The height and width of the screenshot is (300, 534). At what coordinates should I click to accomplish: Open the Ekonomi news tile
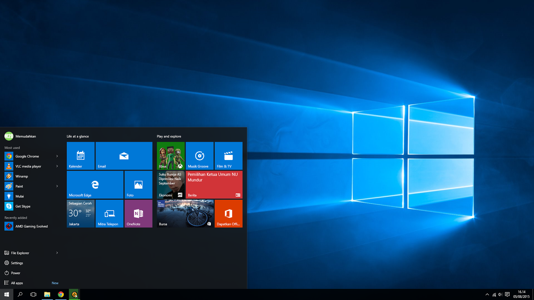(x=171, y=185)
